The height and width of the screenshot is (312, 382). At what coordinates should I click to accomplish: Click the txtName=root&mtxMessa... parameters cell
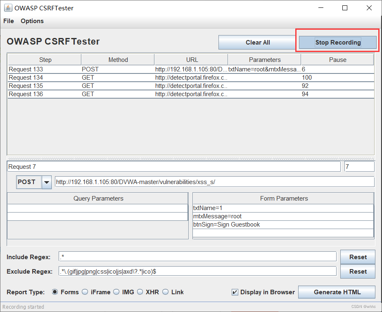click(265, 69)
